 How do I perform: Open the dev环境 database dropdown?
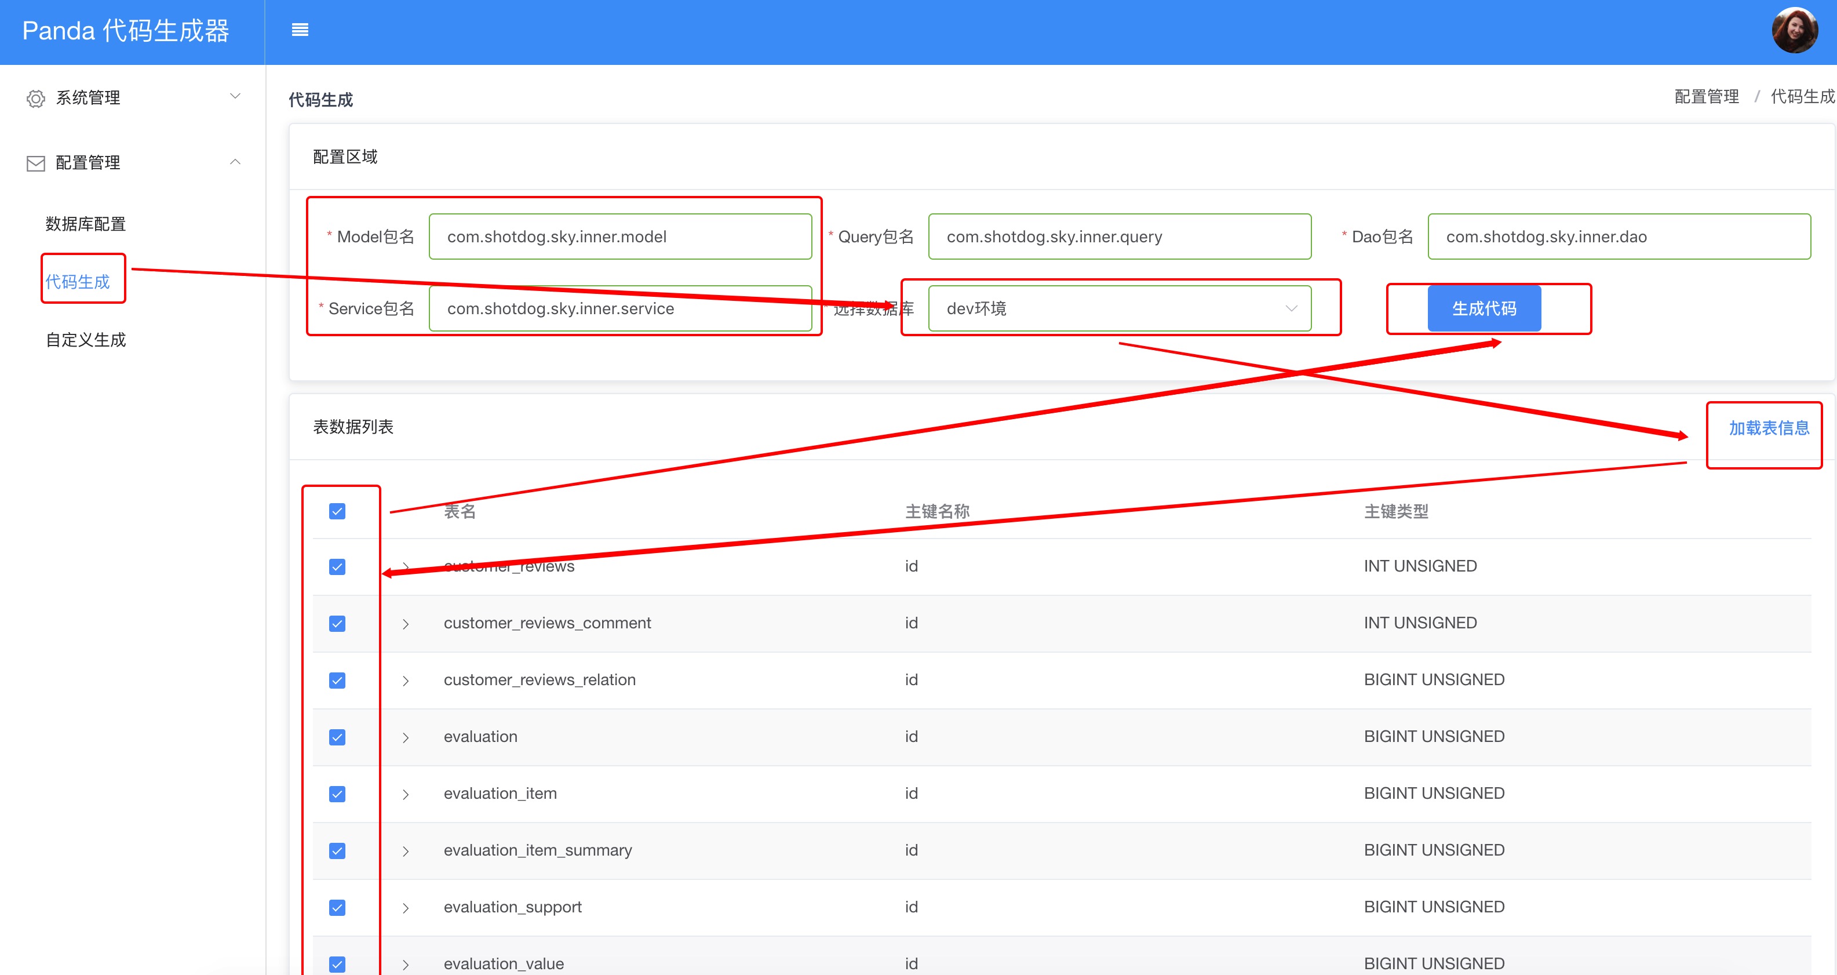tap(1119, 309)
